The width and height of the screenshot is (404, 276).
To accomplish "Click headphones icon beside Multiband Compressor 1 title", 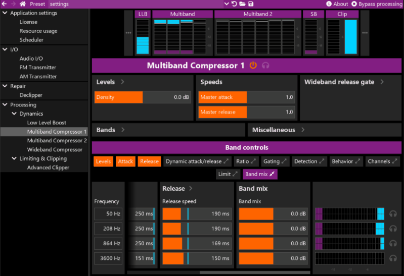I will [265, 66].
